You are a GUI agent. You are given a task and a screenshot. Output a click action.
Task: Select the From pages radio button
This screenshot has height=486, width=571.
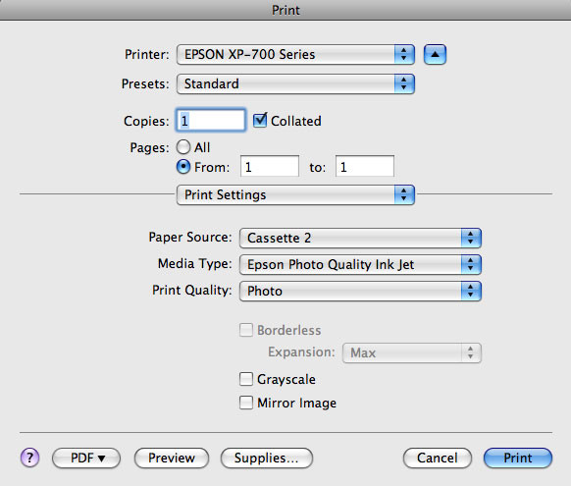[x=183, y=167]
